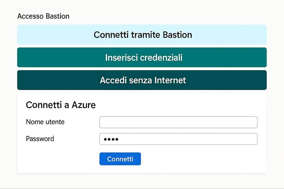The height and width of the screenshot is (189, 284).
Task: Click inside the Password field
Action: point(178,139)
